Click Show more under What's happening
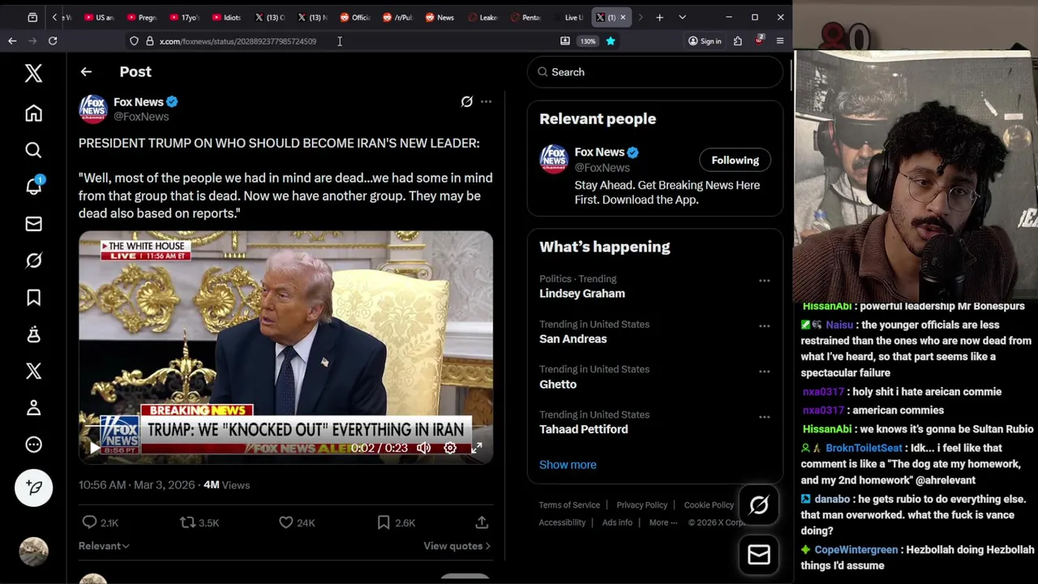 tap(568, 465)
